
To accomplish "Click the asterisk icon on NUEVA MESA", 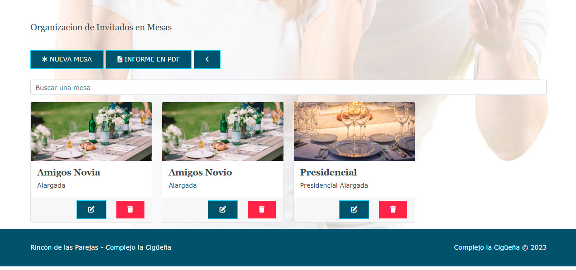I will 44,59.
